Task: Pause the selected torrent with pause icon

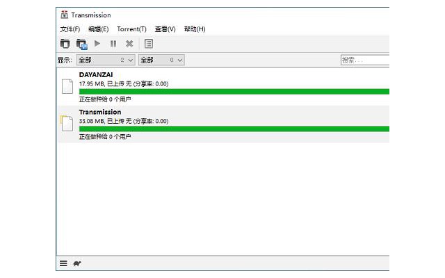Action: 113,44
